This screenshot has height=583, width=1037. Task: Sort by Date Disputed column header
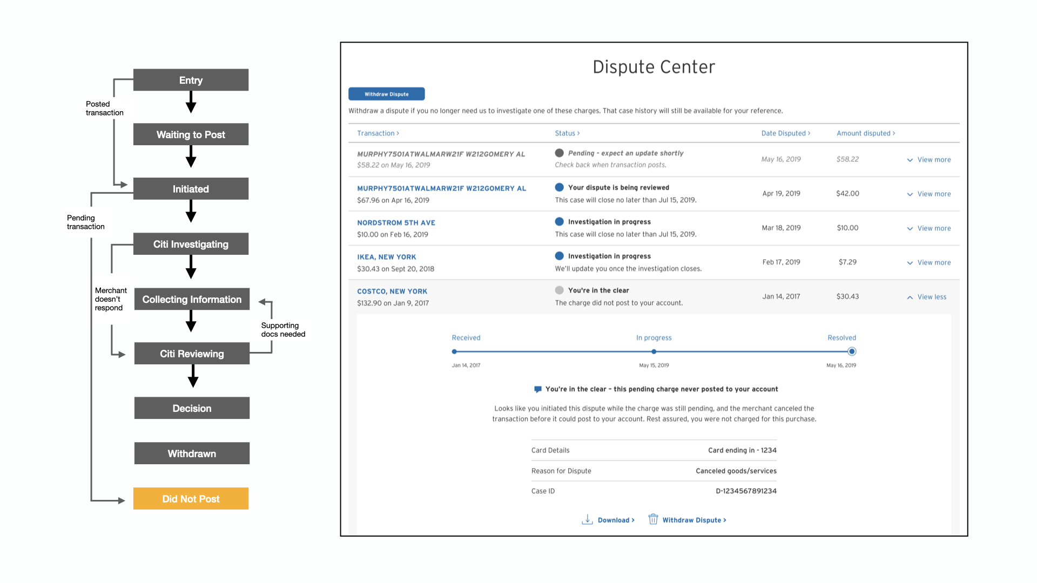[785, 133]
